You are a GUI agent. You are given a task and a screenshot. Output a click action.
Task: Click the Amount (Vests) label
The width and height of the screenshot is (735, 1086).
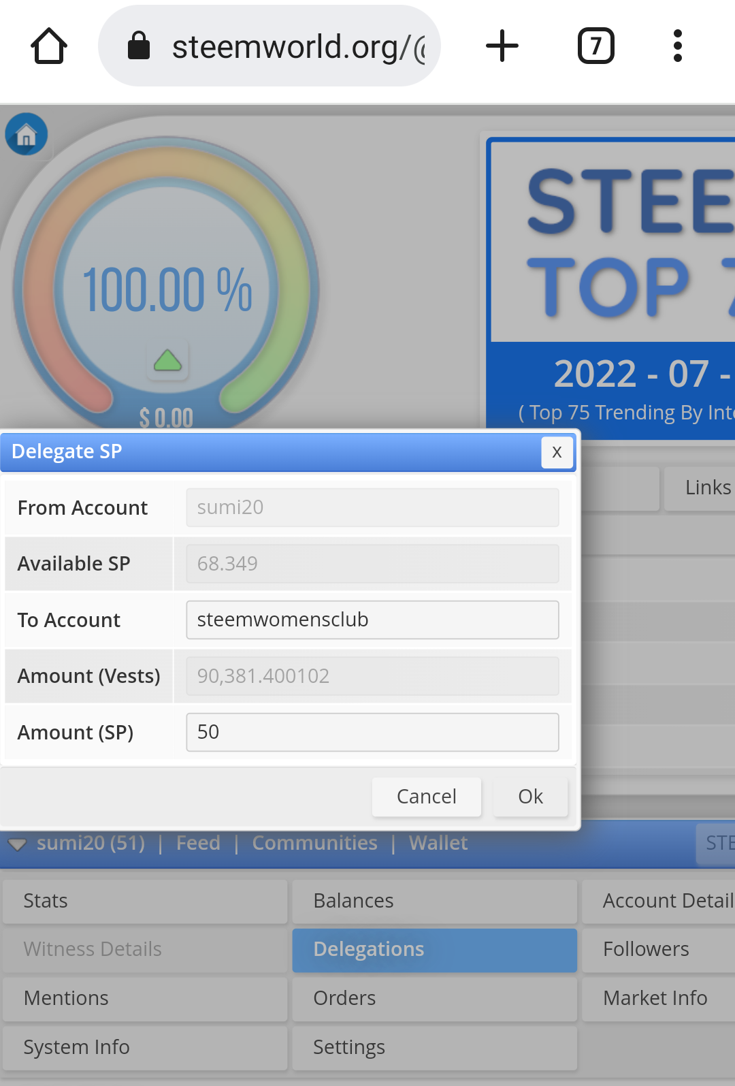(88, 676)
